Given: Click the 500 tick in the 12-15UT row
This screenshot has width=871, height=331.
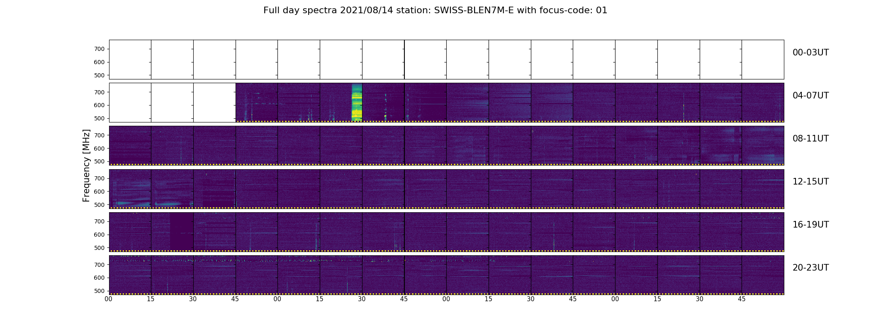Looking at the screenshot, I should click(99, 205).
